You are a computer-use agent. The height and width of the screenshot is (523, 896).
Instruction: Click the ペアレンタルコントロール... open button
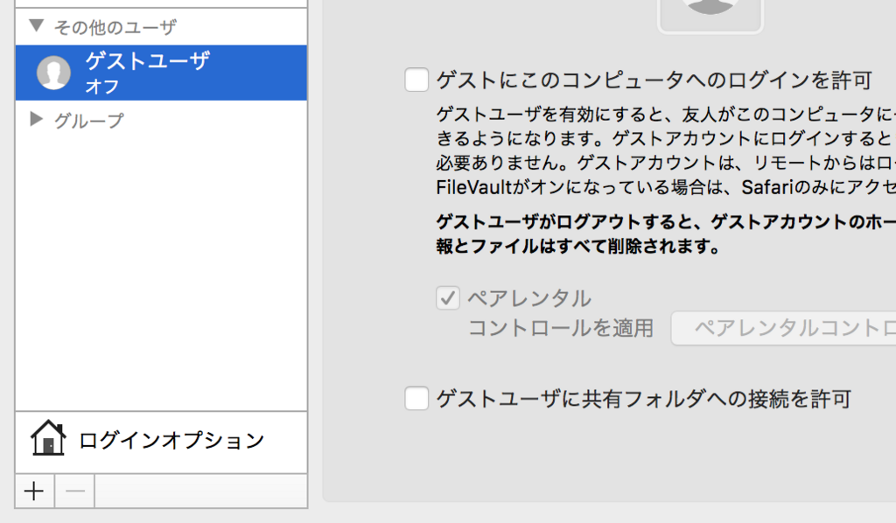pos(784,328)
